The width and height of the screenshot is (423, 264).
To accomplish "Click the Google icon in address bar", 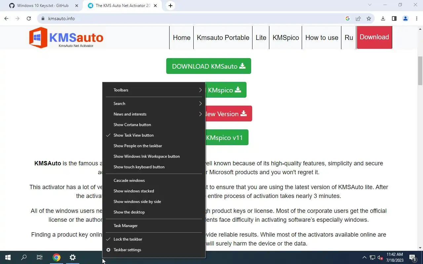I will click(348, 18).
